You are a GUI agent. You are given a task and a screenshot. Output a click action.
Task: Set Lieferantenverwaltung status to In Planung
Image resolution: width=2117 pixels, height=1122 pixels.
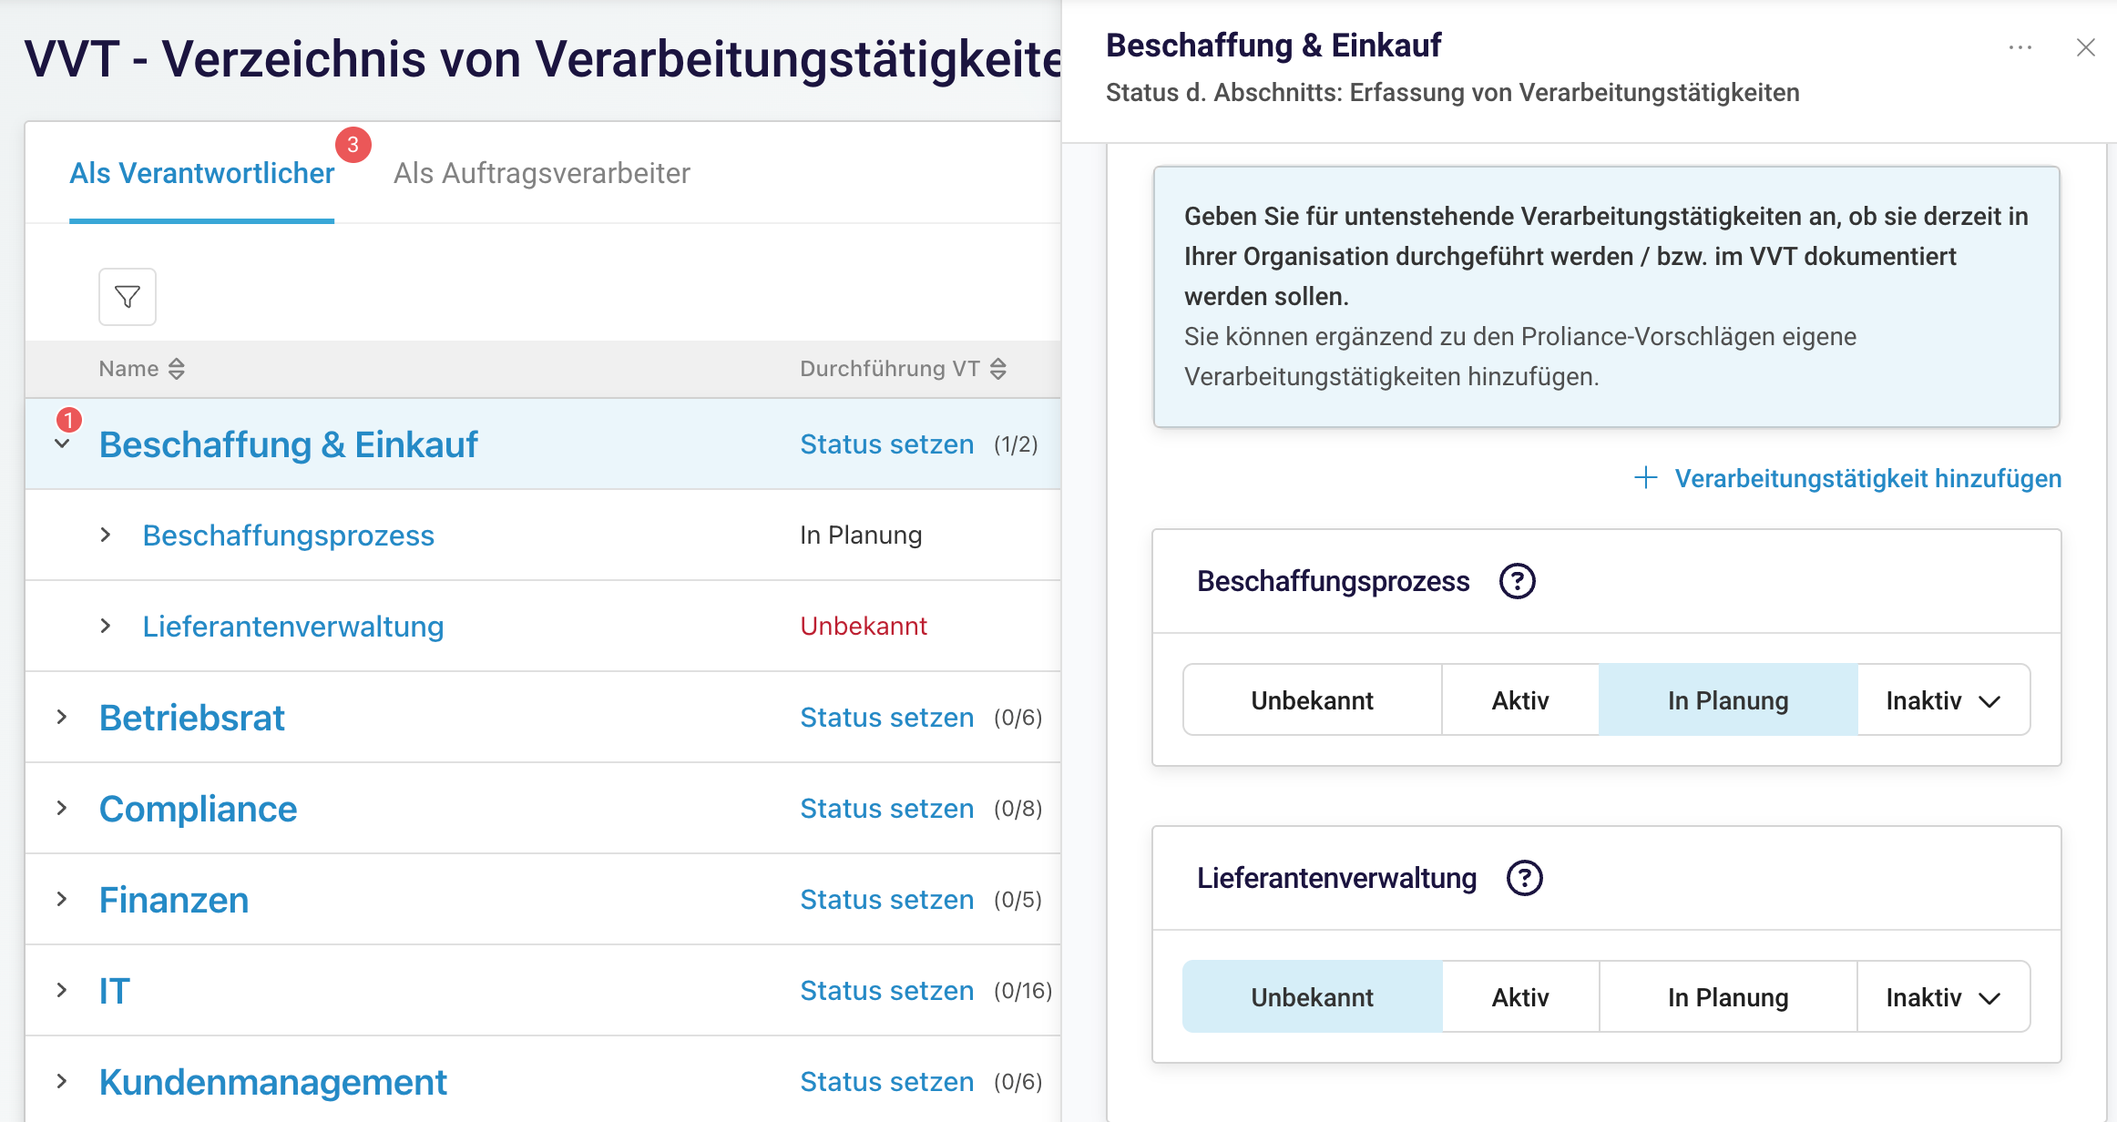pos(1727,997)
